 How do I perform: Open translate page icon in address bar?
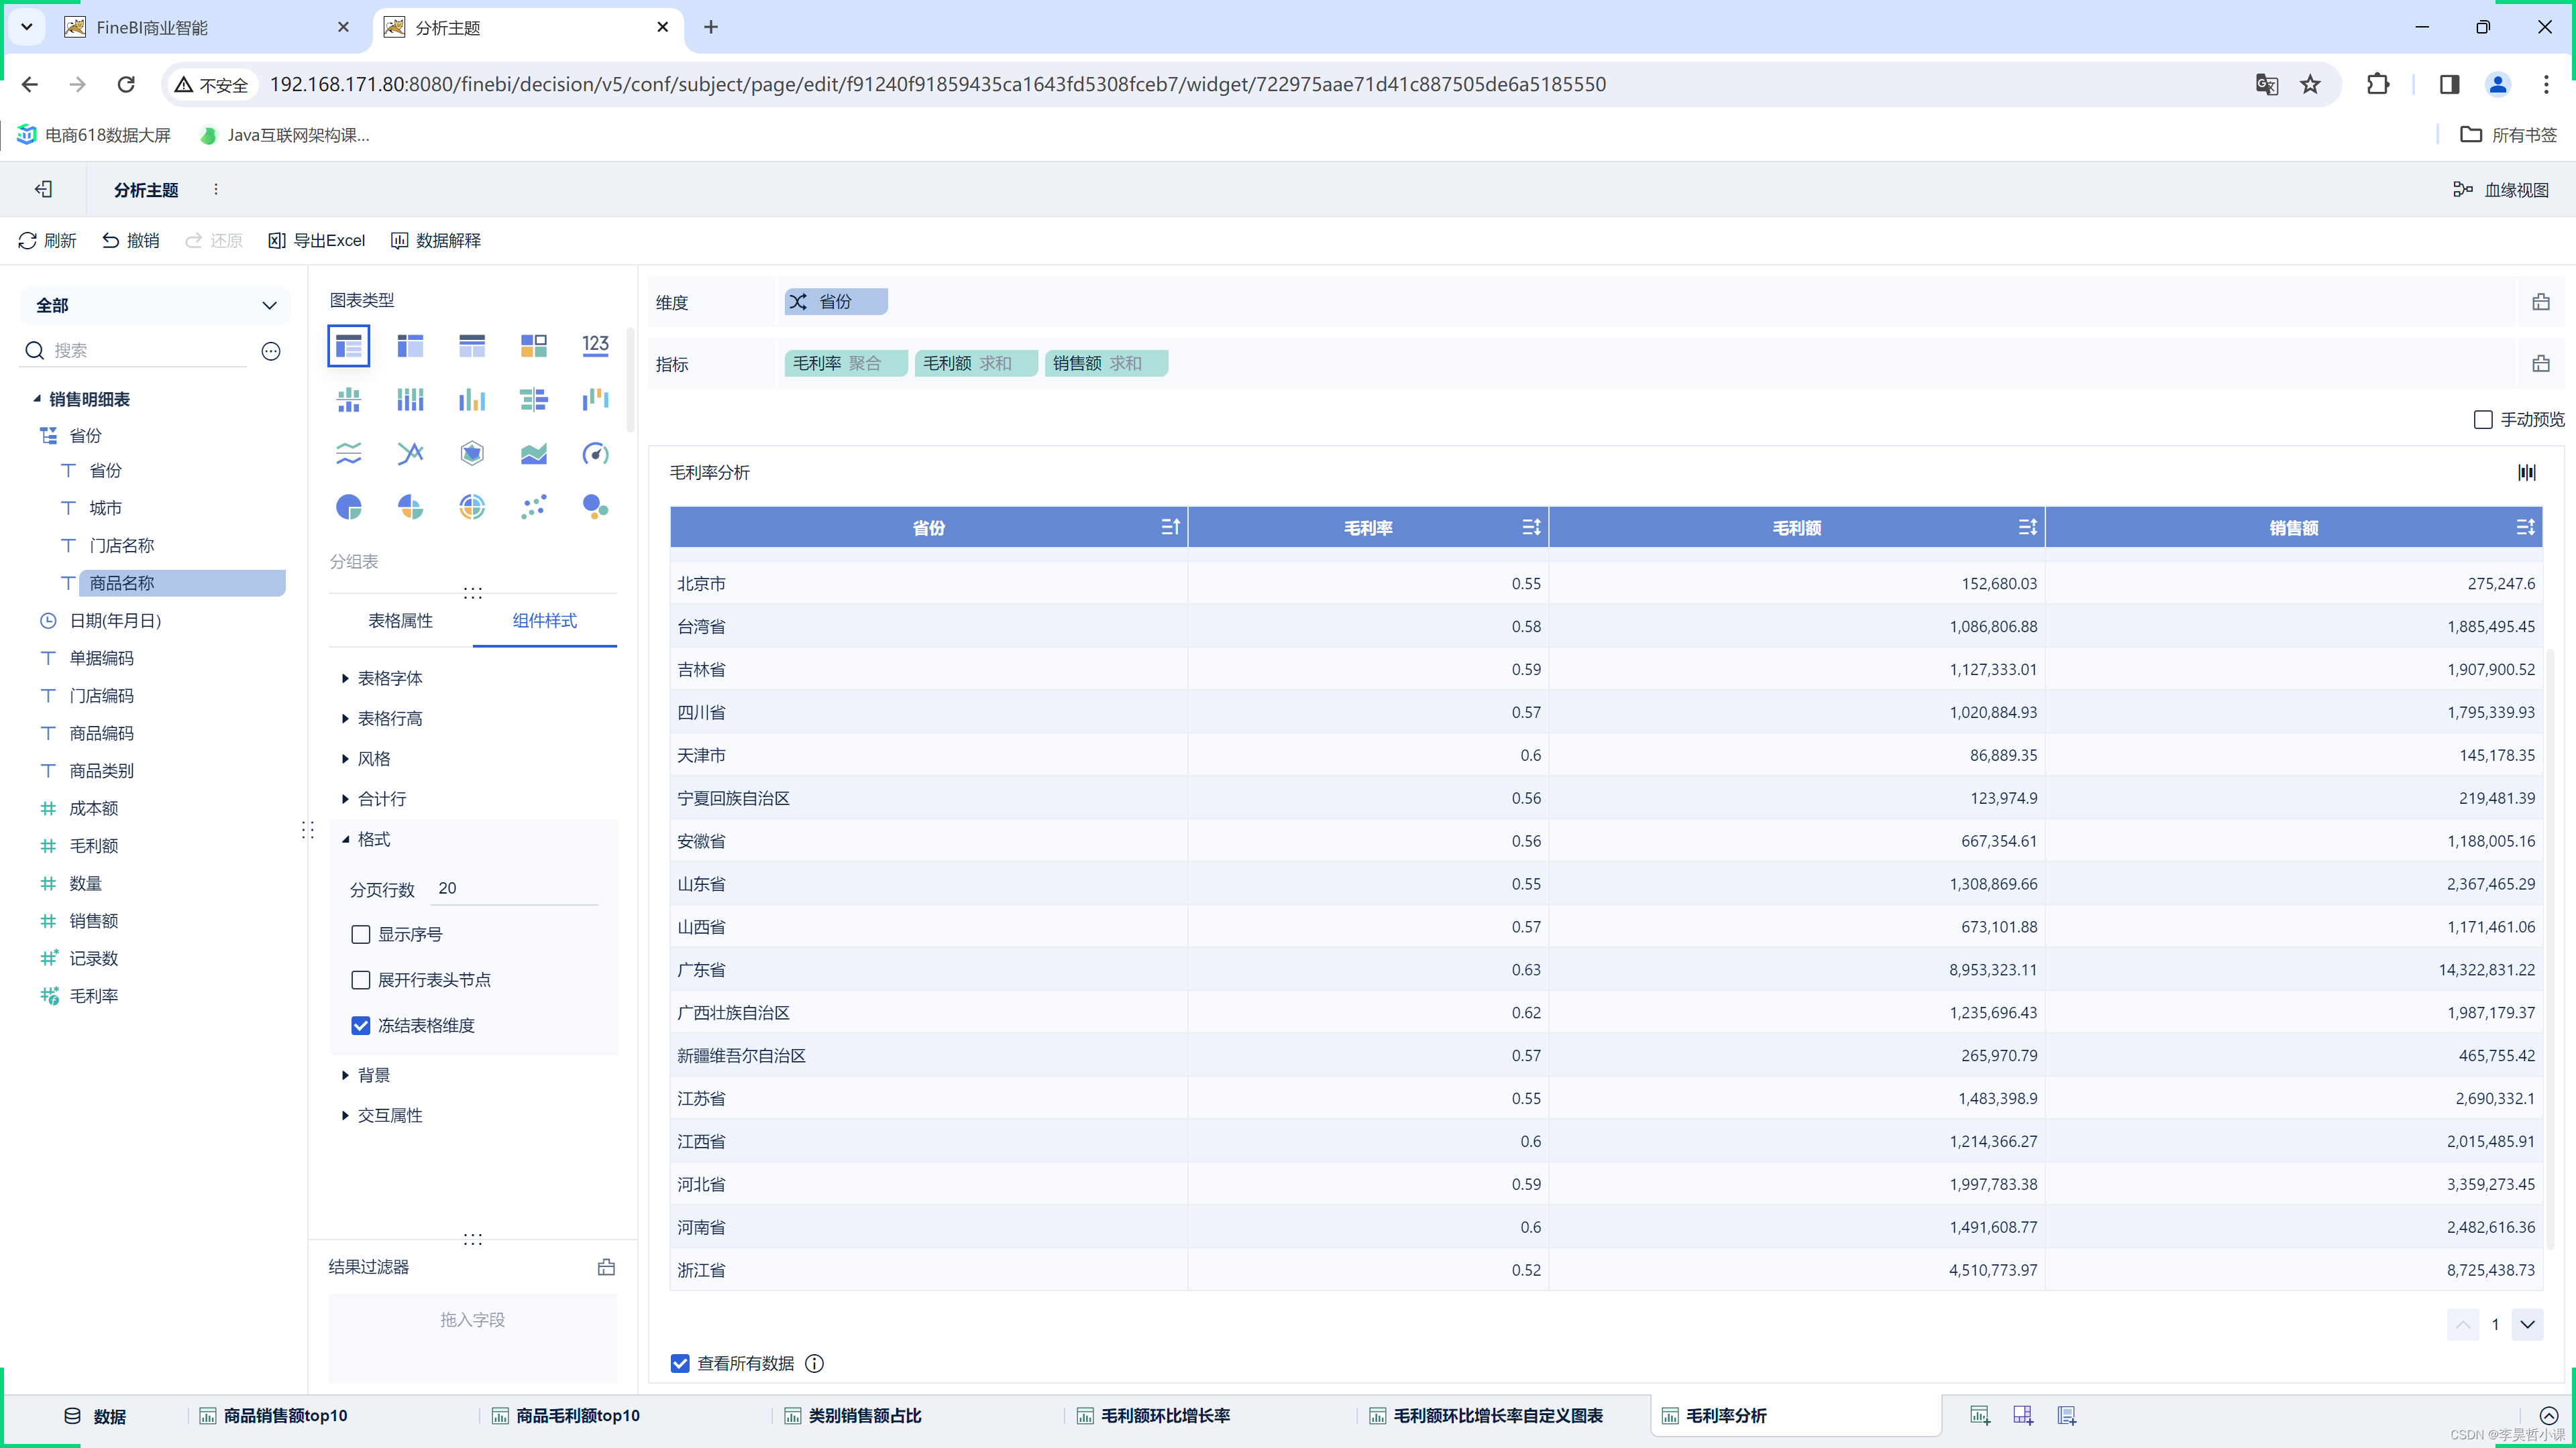click(x=2267, y=84)
